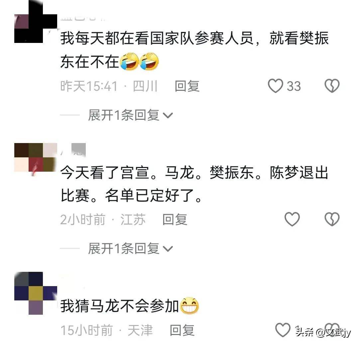
Task: Reply to the comment posted 2小时前
Action: point(175,220)
